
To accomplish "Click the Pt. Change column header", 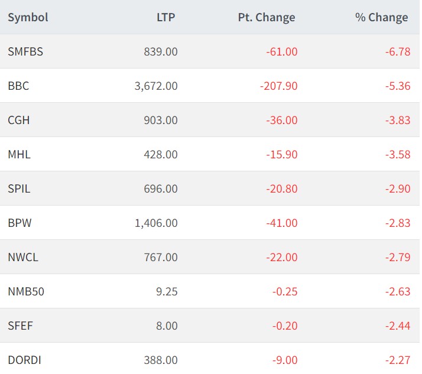I will pos(265,17).
